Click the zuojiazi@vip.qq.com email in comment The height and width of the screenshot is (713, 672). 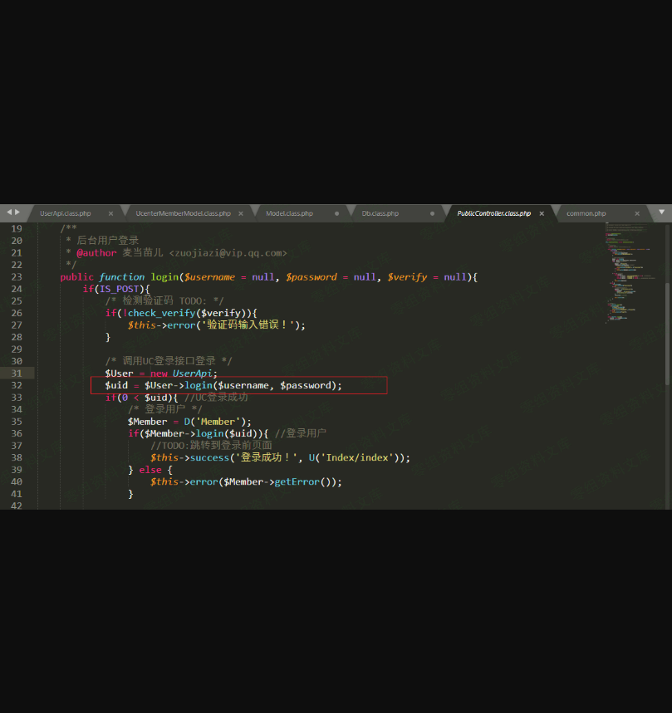click(x=228, y=252)
